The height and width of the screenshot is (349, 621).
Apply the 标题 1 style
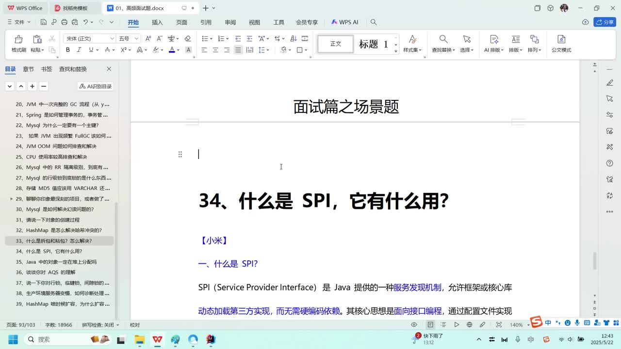pos(373,44)
